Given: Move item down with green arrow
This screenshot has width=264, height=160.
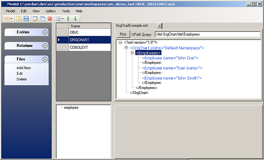Looking at the screenshot, I should (75, 18).
